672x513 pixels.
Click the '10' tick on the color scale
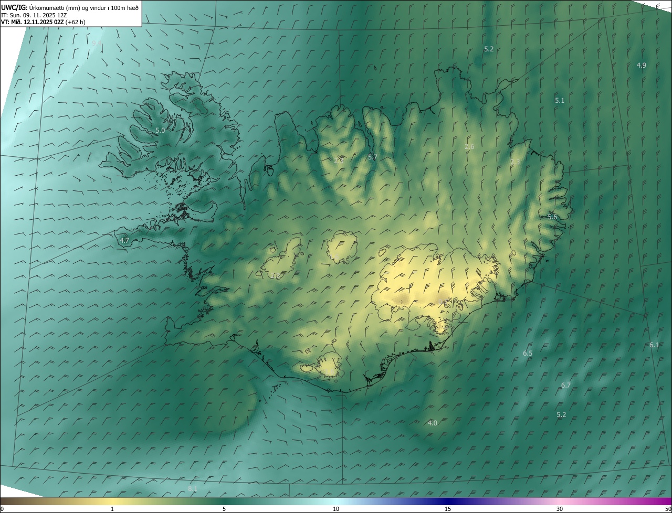pos(336,509)
